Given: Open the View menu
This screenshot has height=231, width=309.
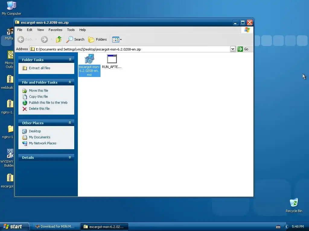Looking at the screenshot, I should [40, 30].
